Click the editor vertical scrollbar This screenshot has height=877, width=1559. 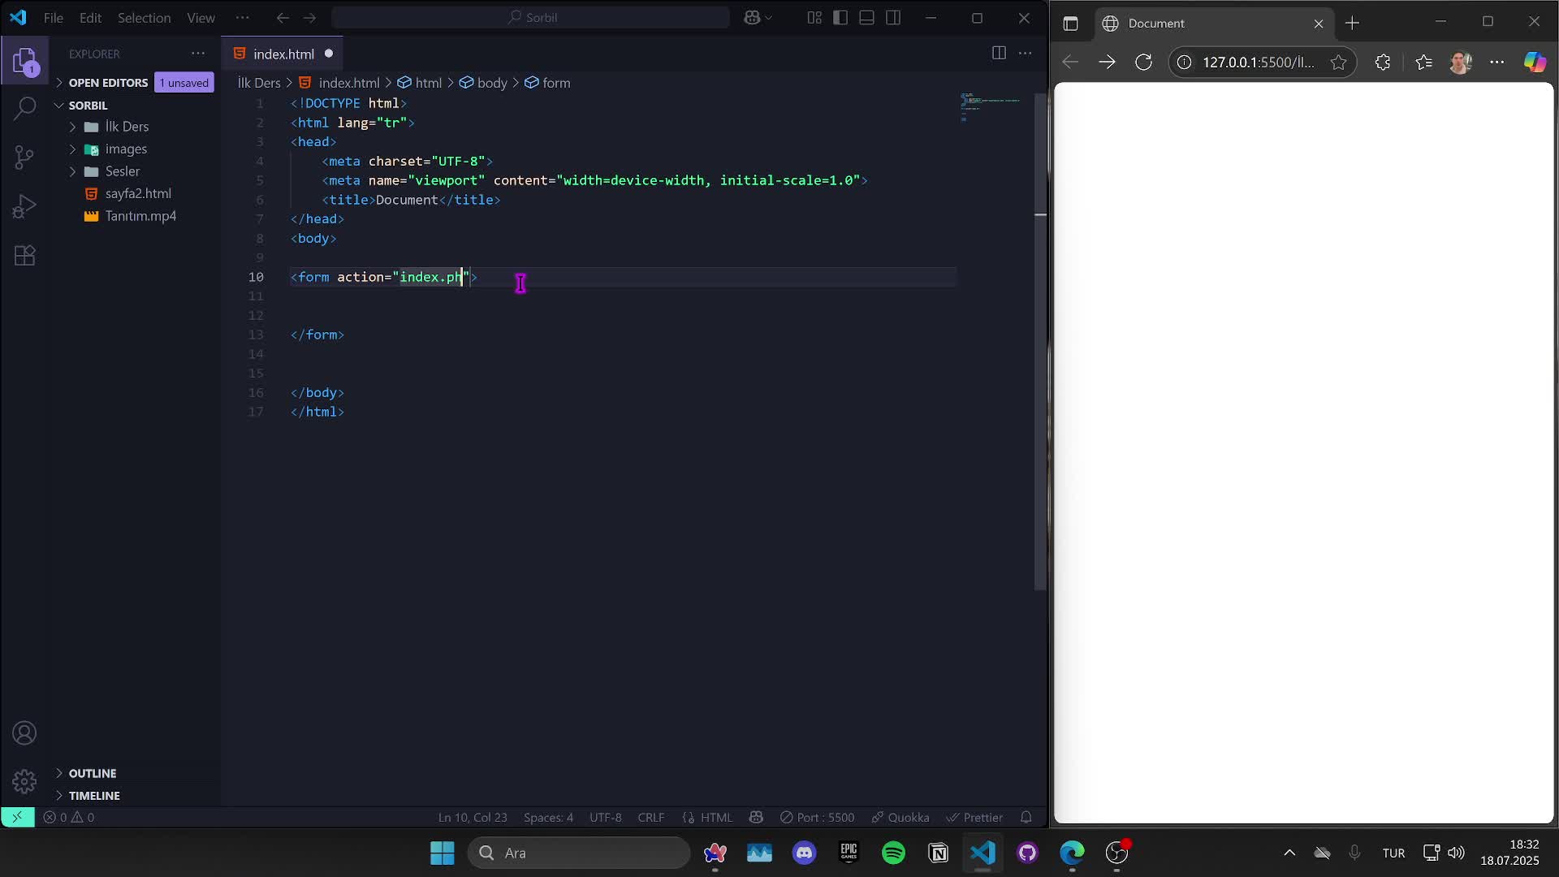pyautogui.click(x=1040, y=341)
